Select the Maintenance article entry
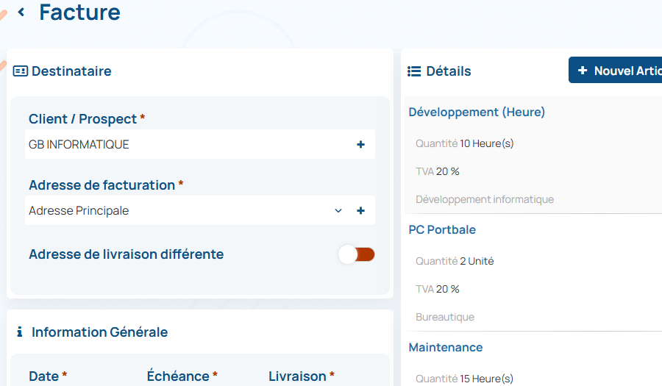The image size is (662, 386). pyautogui.click(x=446, y=348)
